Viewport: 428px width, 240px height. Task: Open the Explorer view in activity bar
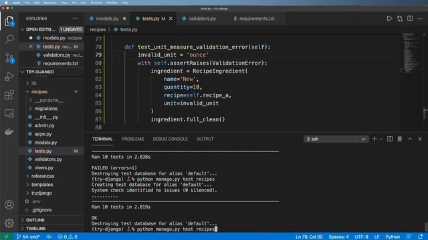(9, 21)
